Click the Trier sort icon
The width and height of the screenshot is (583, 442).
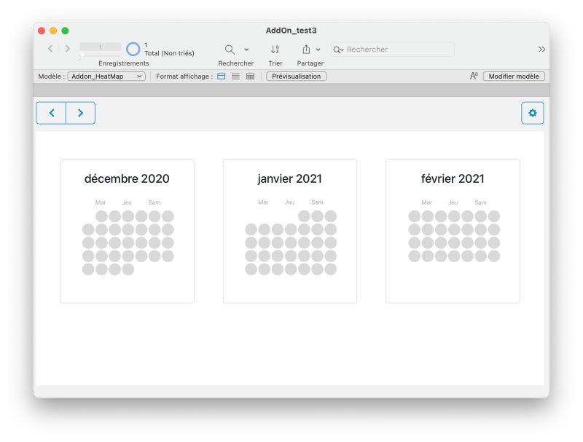275,50
